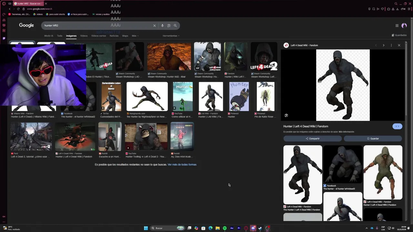Viewport: 413px width, 232px height.
Task: Switch to the Todo results tab
Action: click(60, 36)
